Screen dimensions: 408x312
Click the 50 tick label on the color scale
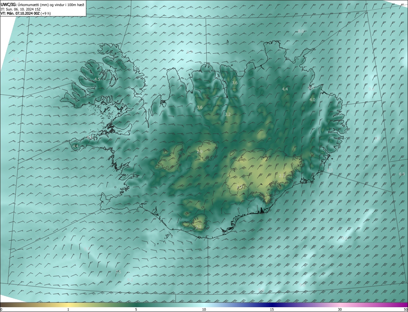[x=405, y=309]
